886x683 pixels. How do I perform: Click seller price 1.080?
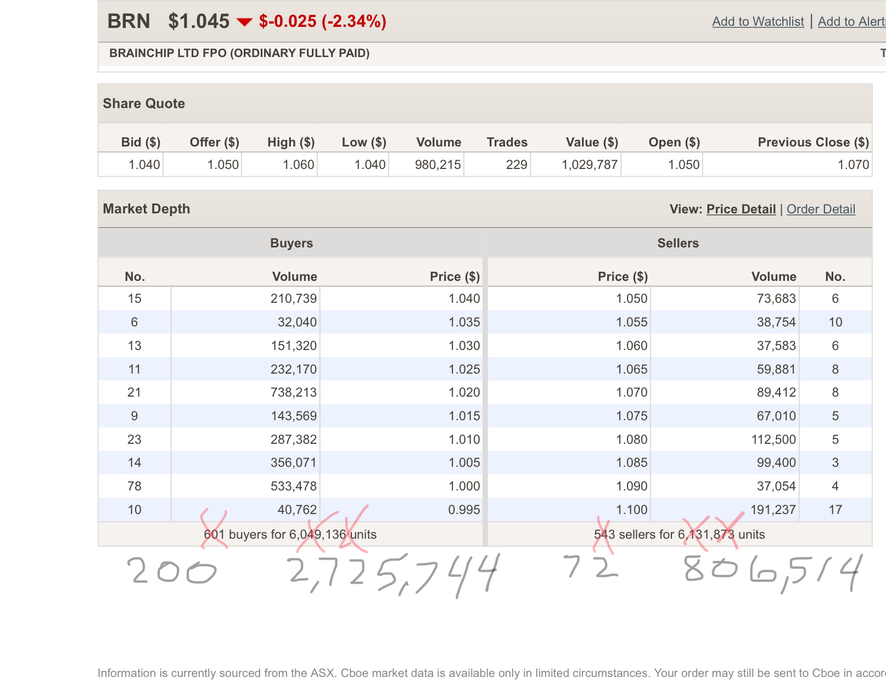click(632, 439)
